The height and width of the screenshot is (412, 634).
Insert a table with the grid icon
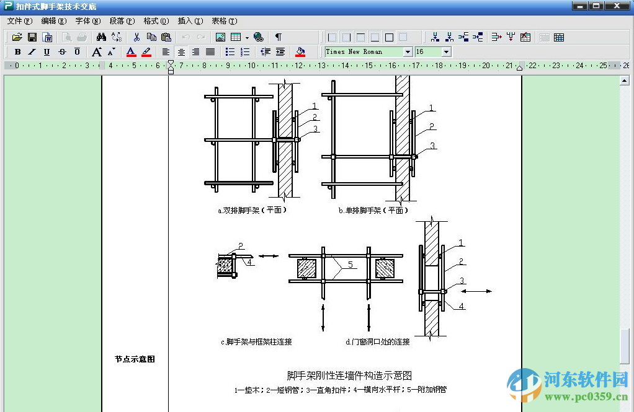(236, 37)
